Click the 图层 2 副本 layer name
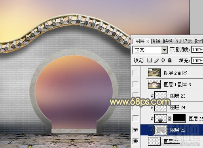Screen dimensions: 203x148 (x=176, y=73)
